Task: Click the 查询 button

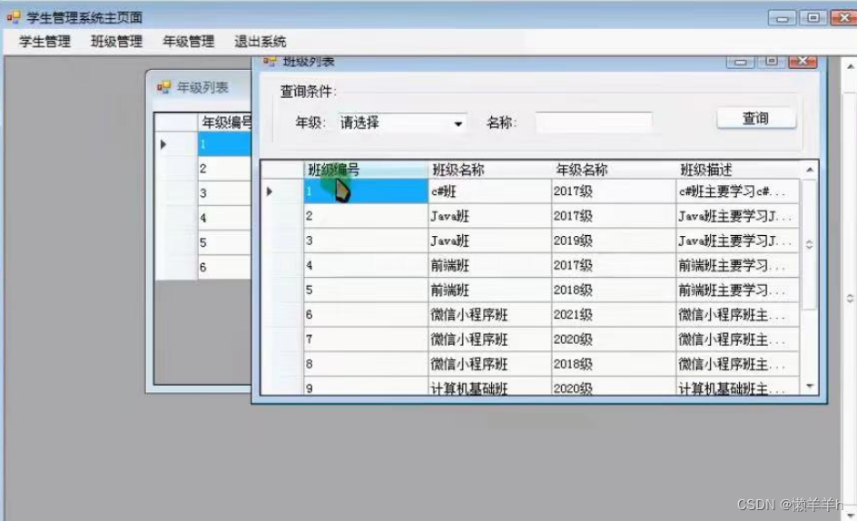Action: (x=756, y=118)
